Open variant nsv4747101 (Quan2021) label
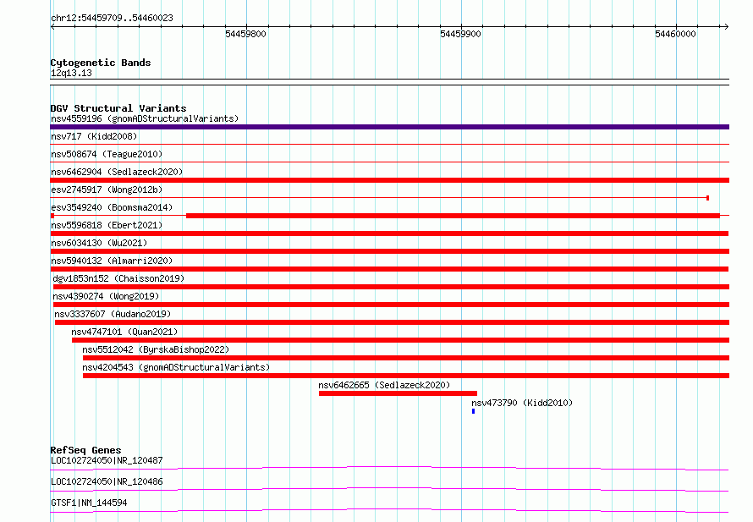 pos(124,332)
